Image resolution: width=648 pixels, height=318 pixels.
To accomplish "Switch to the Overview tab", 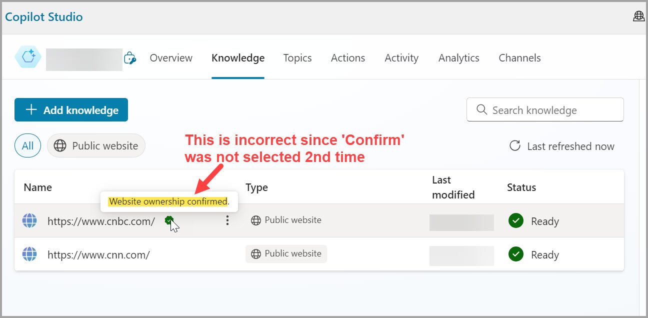I will pyautogui.click(x=171, y=57).
